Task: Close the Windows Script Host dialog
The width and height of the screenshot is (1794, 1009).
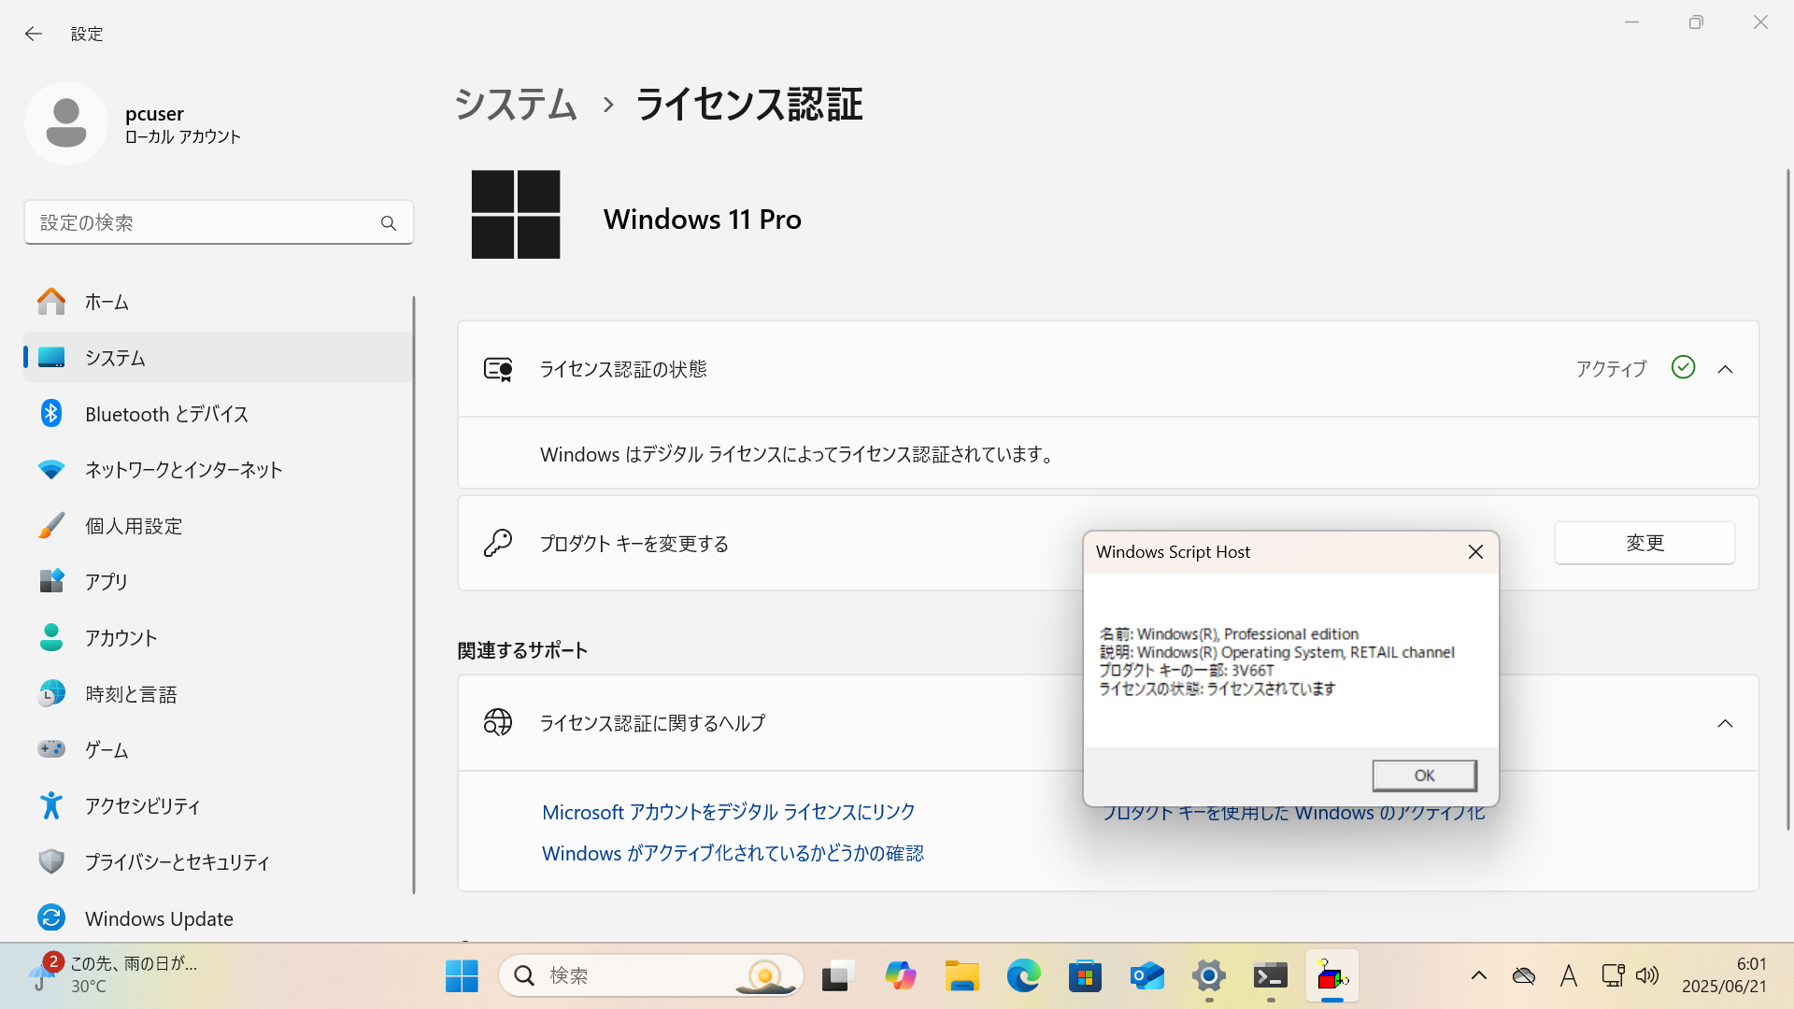Action: click(1475, 552)
